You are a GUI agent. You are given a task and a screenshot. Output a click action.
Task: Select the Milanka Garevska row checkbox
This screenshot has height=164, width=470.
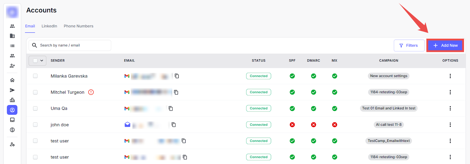coord(35,76)
